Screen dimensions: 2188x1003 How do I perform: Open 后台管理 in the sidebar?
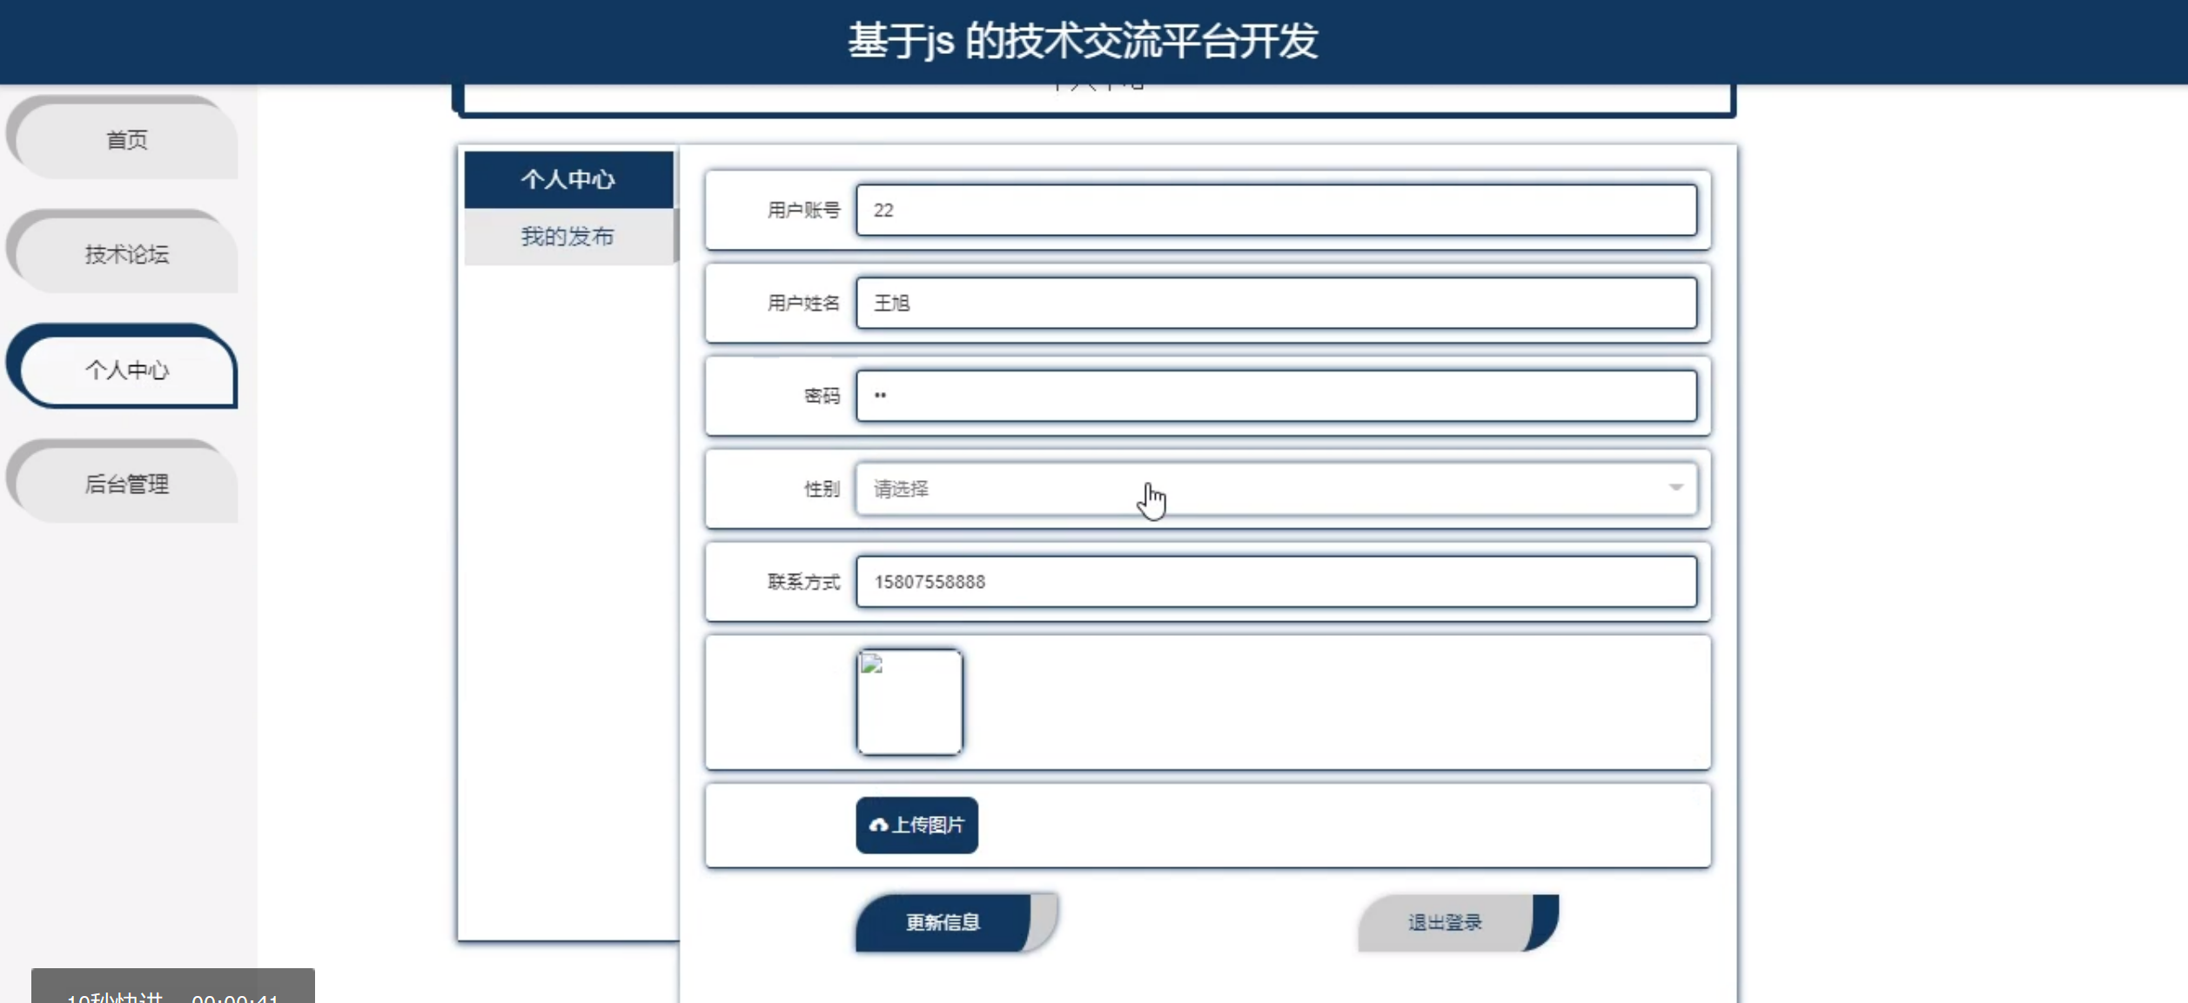point(126,484)
